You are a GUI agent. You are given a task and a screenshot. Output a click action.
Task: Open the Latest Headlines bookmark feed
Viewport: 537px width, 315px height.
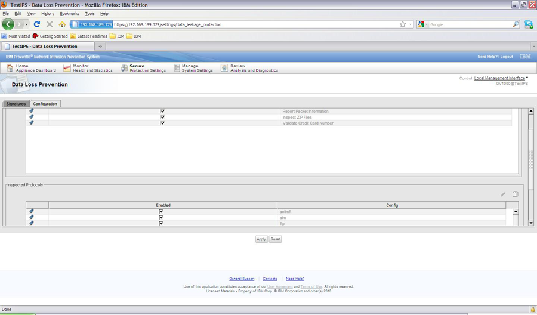(88, 36)
